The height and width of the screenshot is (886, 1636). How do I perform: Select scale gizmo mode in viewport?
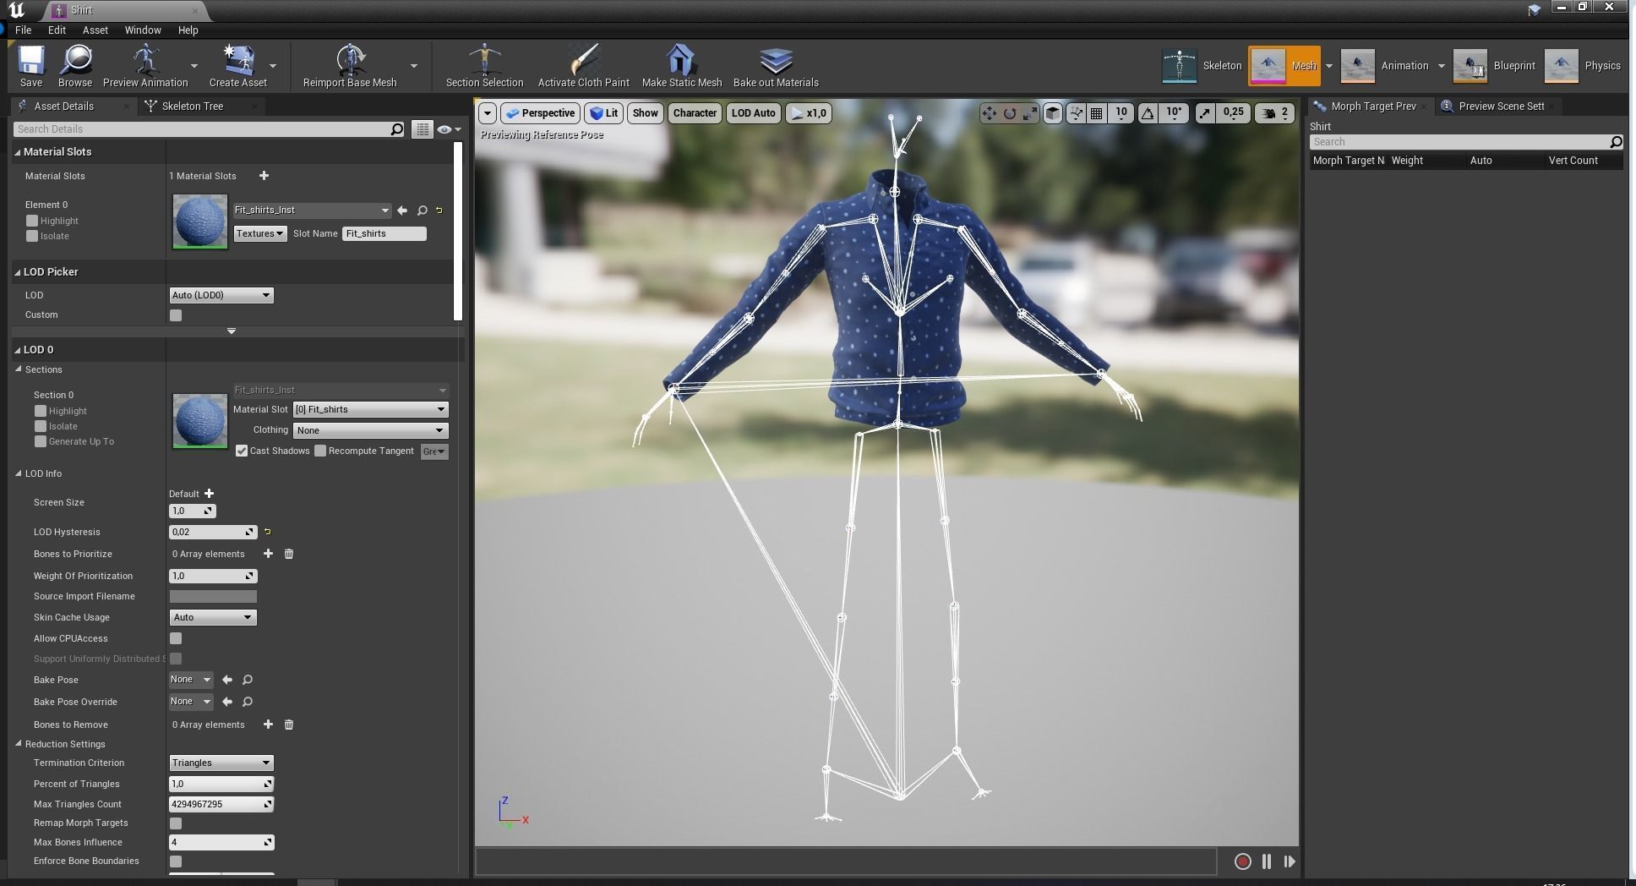tap(1030, 113)
